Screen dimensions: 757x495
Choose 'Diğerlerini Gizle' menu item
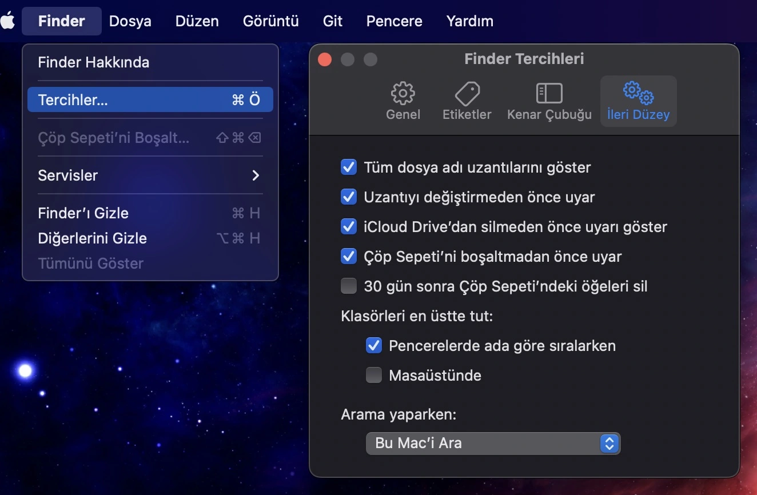tap(150, 238)
